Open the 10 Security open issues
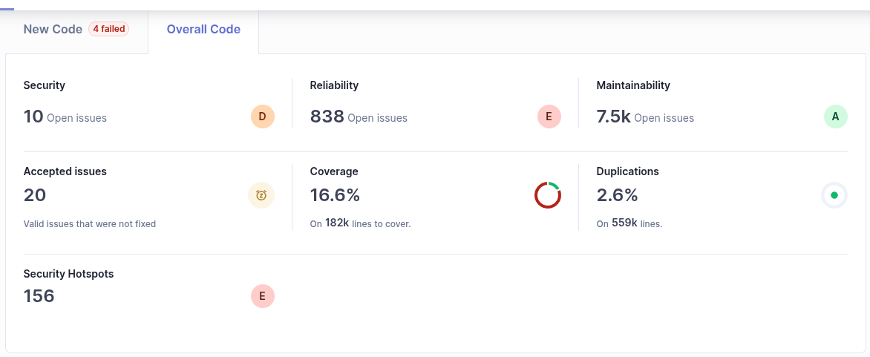This screenshot has width=870, height=357. pyautogui.click(x=33, y=117)
